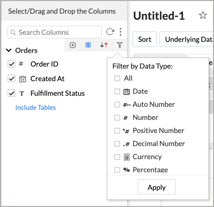This screenshot has height=207, width=214.
Task: Collapse the Orders table chevron
Action: coord(9,50)
